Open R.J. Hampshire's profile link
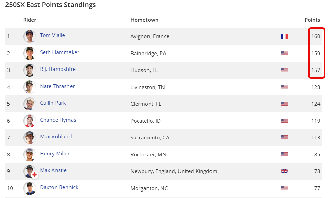This screenshot has height=198, width=328. tap(58, 69)
